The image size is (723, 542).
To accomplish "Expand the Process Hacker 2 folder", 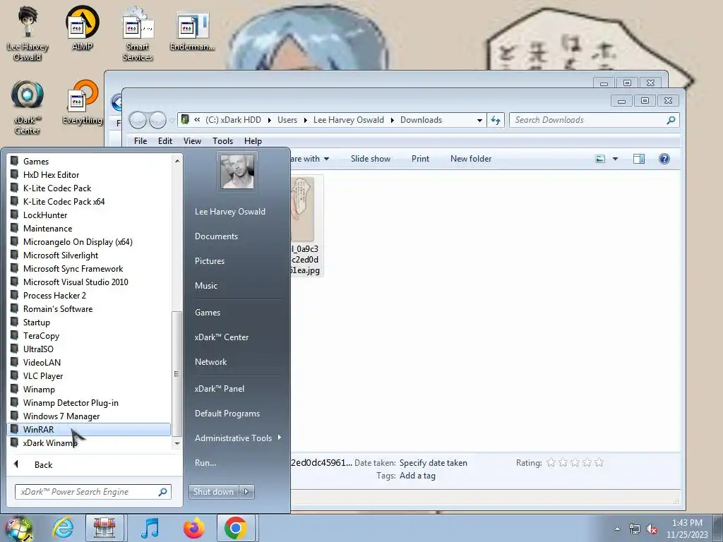I will pyautogui.click(x=89, y=296).
